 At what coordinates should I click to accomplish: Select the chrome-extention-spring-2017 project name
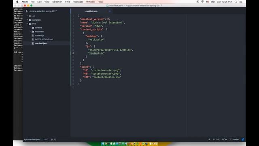43,11
